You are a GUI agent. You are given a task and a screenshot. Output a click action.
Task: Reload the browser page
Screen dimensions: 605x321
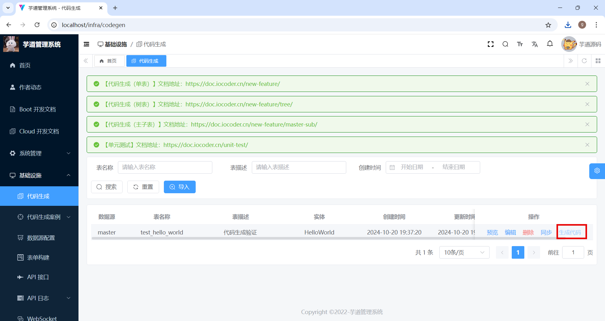click(37, 25)
